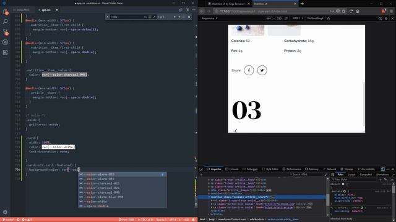Open the editor More Actions menu
The image size is (396, 222).
(x=194, y=10)
